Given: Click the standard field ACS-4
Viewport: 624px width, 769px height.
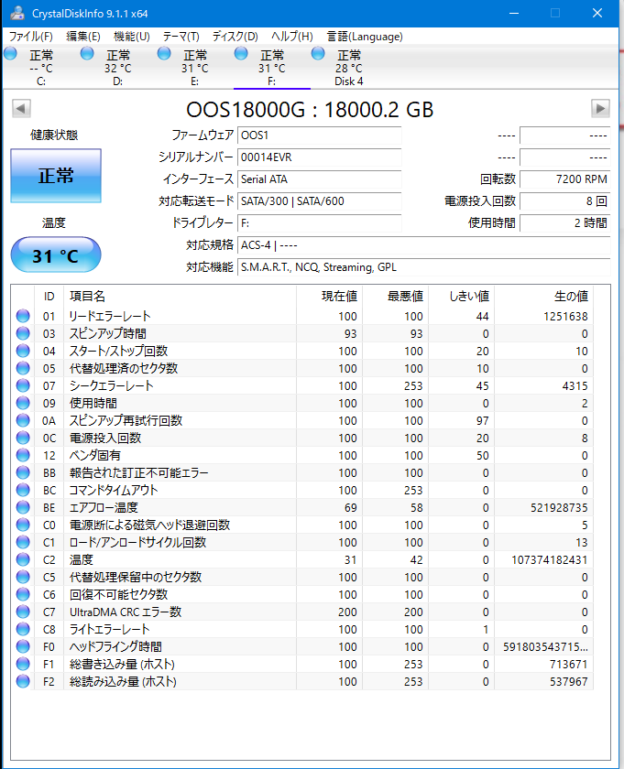Looking at the screenshot, I should tap(424, 245).
